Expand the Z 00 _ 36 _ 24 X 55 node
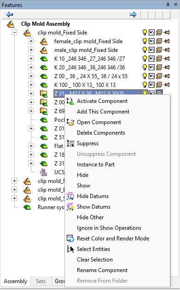Viewport: 180px width, 290px height. coord(31,76)
